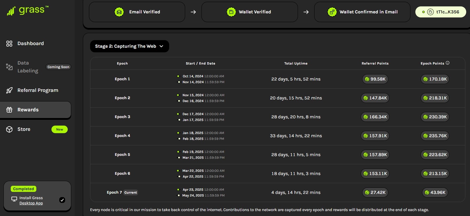Expand the Stage 2: Capturing The Web dropdown
Screen dimensions: 470x216
point(129,46)
